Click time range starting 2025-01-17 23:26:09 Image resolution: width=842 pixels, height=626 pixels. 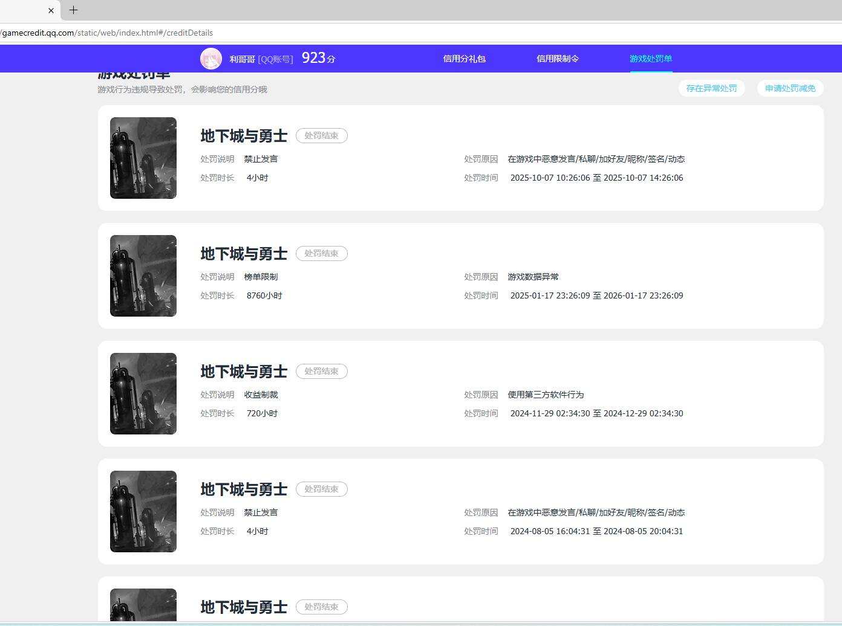[596, 295]
